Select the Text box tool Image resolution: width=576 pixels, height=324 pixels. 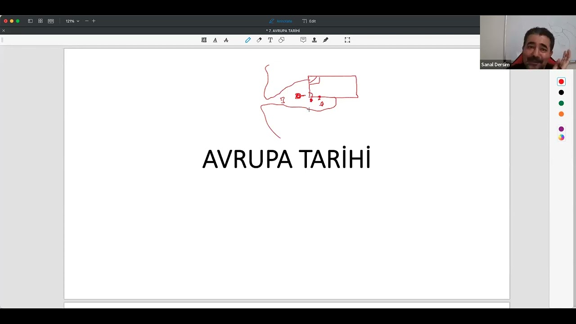270,40
